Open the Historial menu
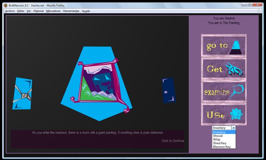Viewport: 266px width, 160px height. [x=39, y=11]
